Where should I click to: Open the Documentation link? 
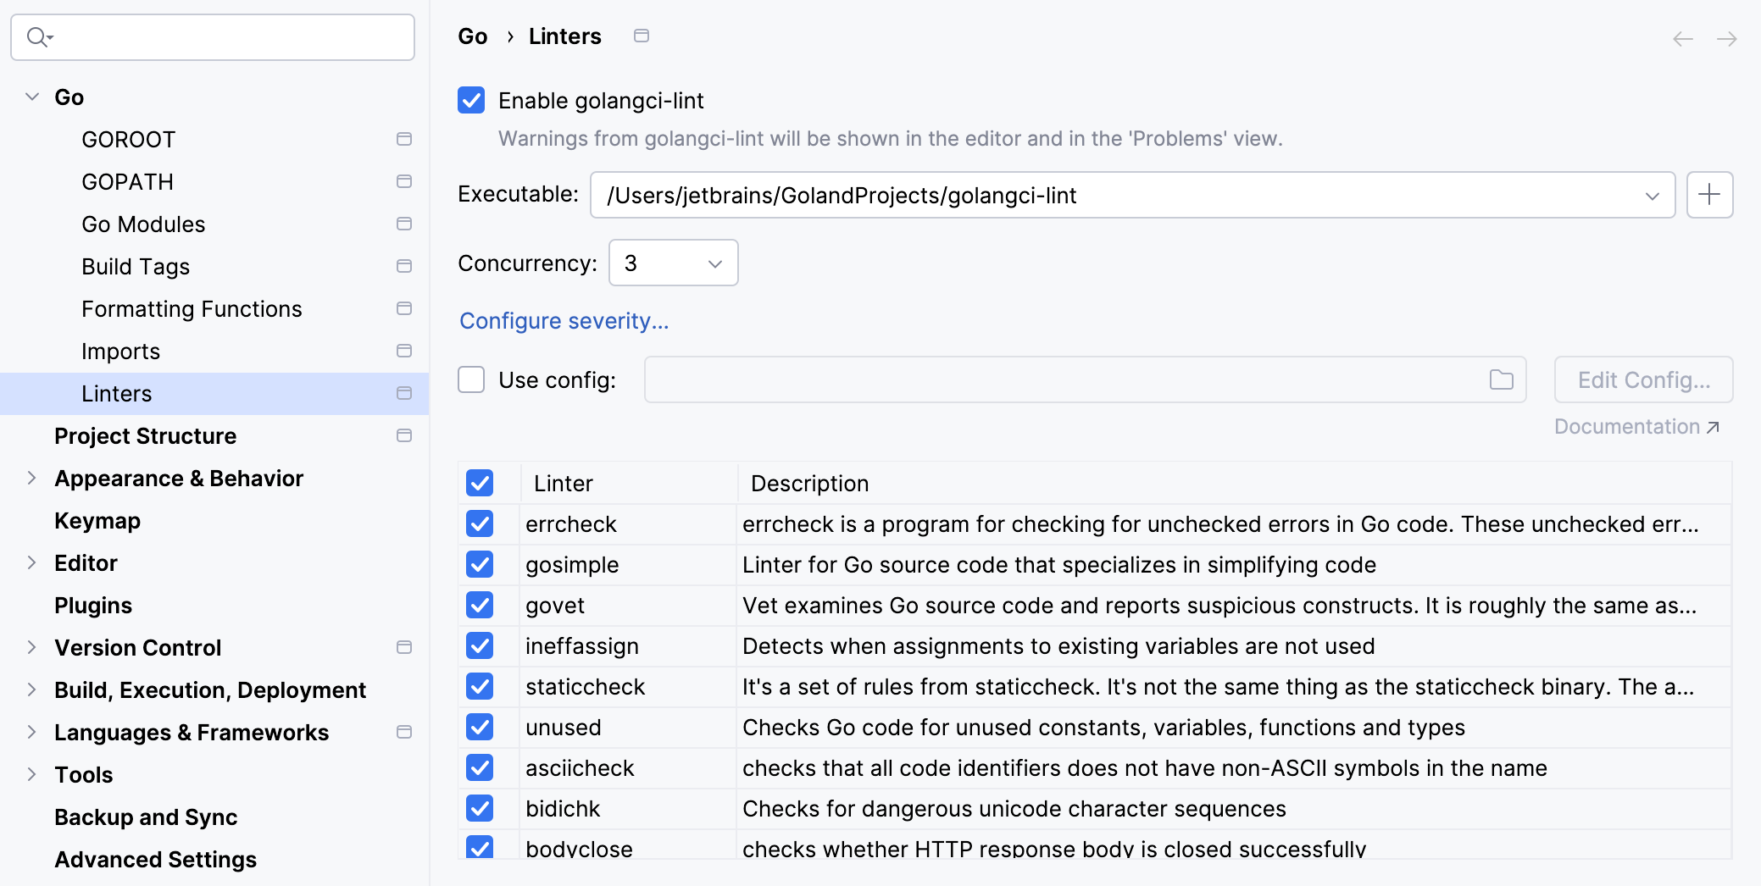tap(1630, 426)
